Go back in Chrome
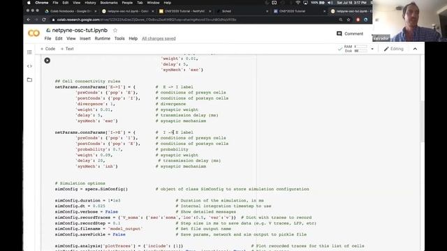This screenshot has width=447, height=251. click(29, 20)
